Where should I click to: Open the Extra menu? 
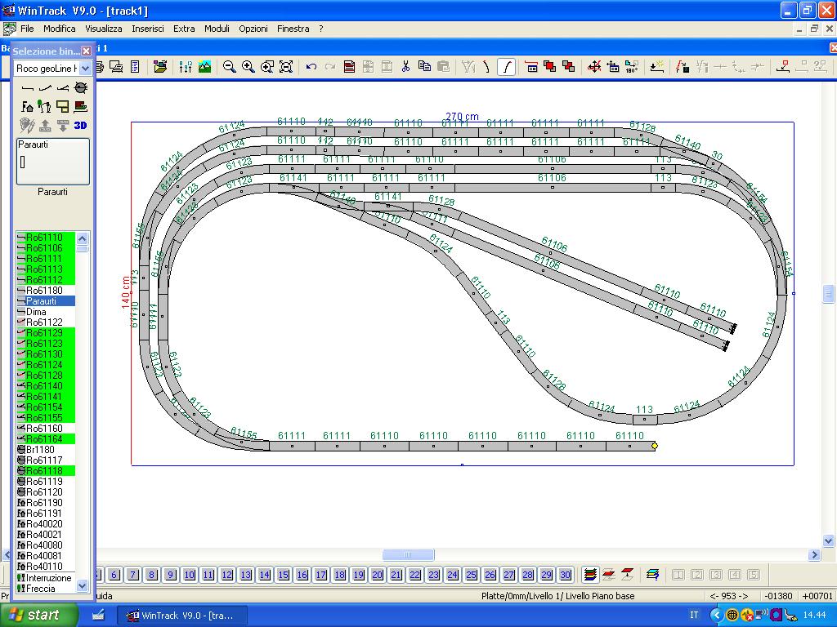pos(184,29)
